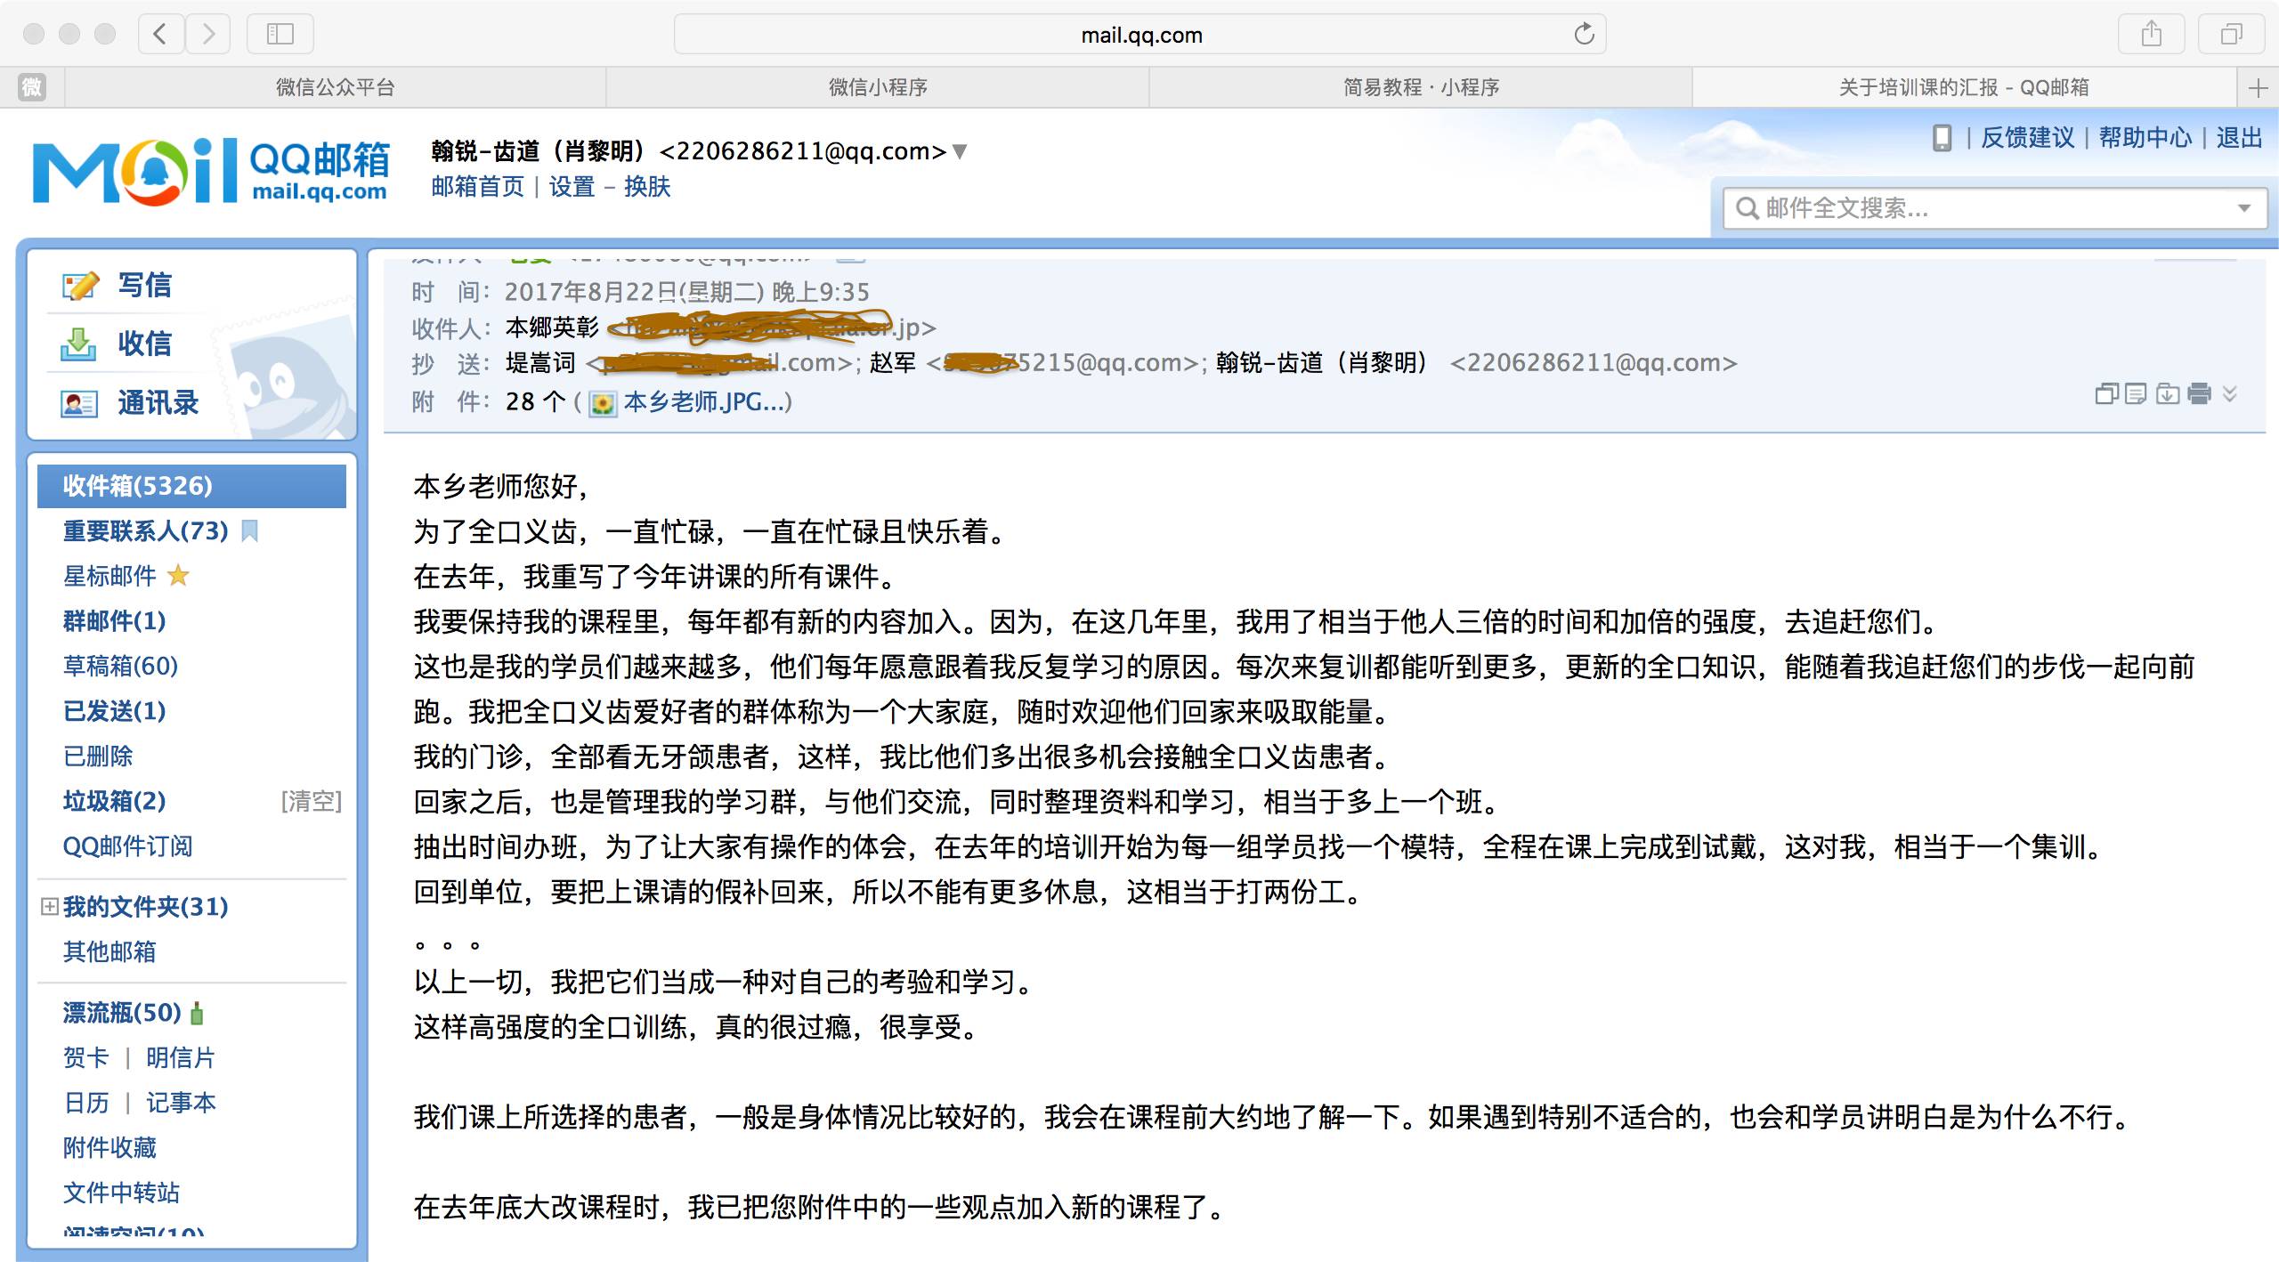Print this email using printer icon
Screen dimensions: 2279x1262
click(x=2199, y=394)
